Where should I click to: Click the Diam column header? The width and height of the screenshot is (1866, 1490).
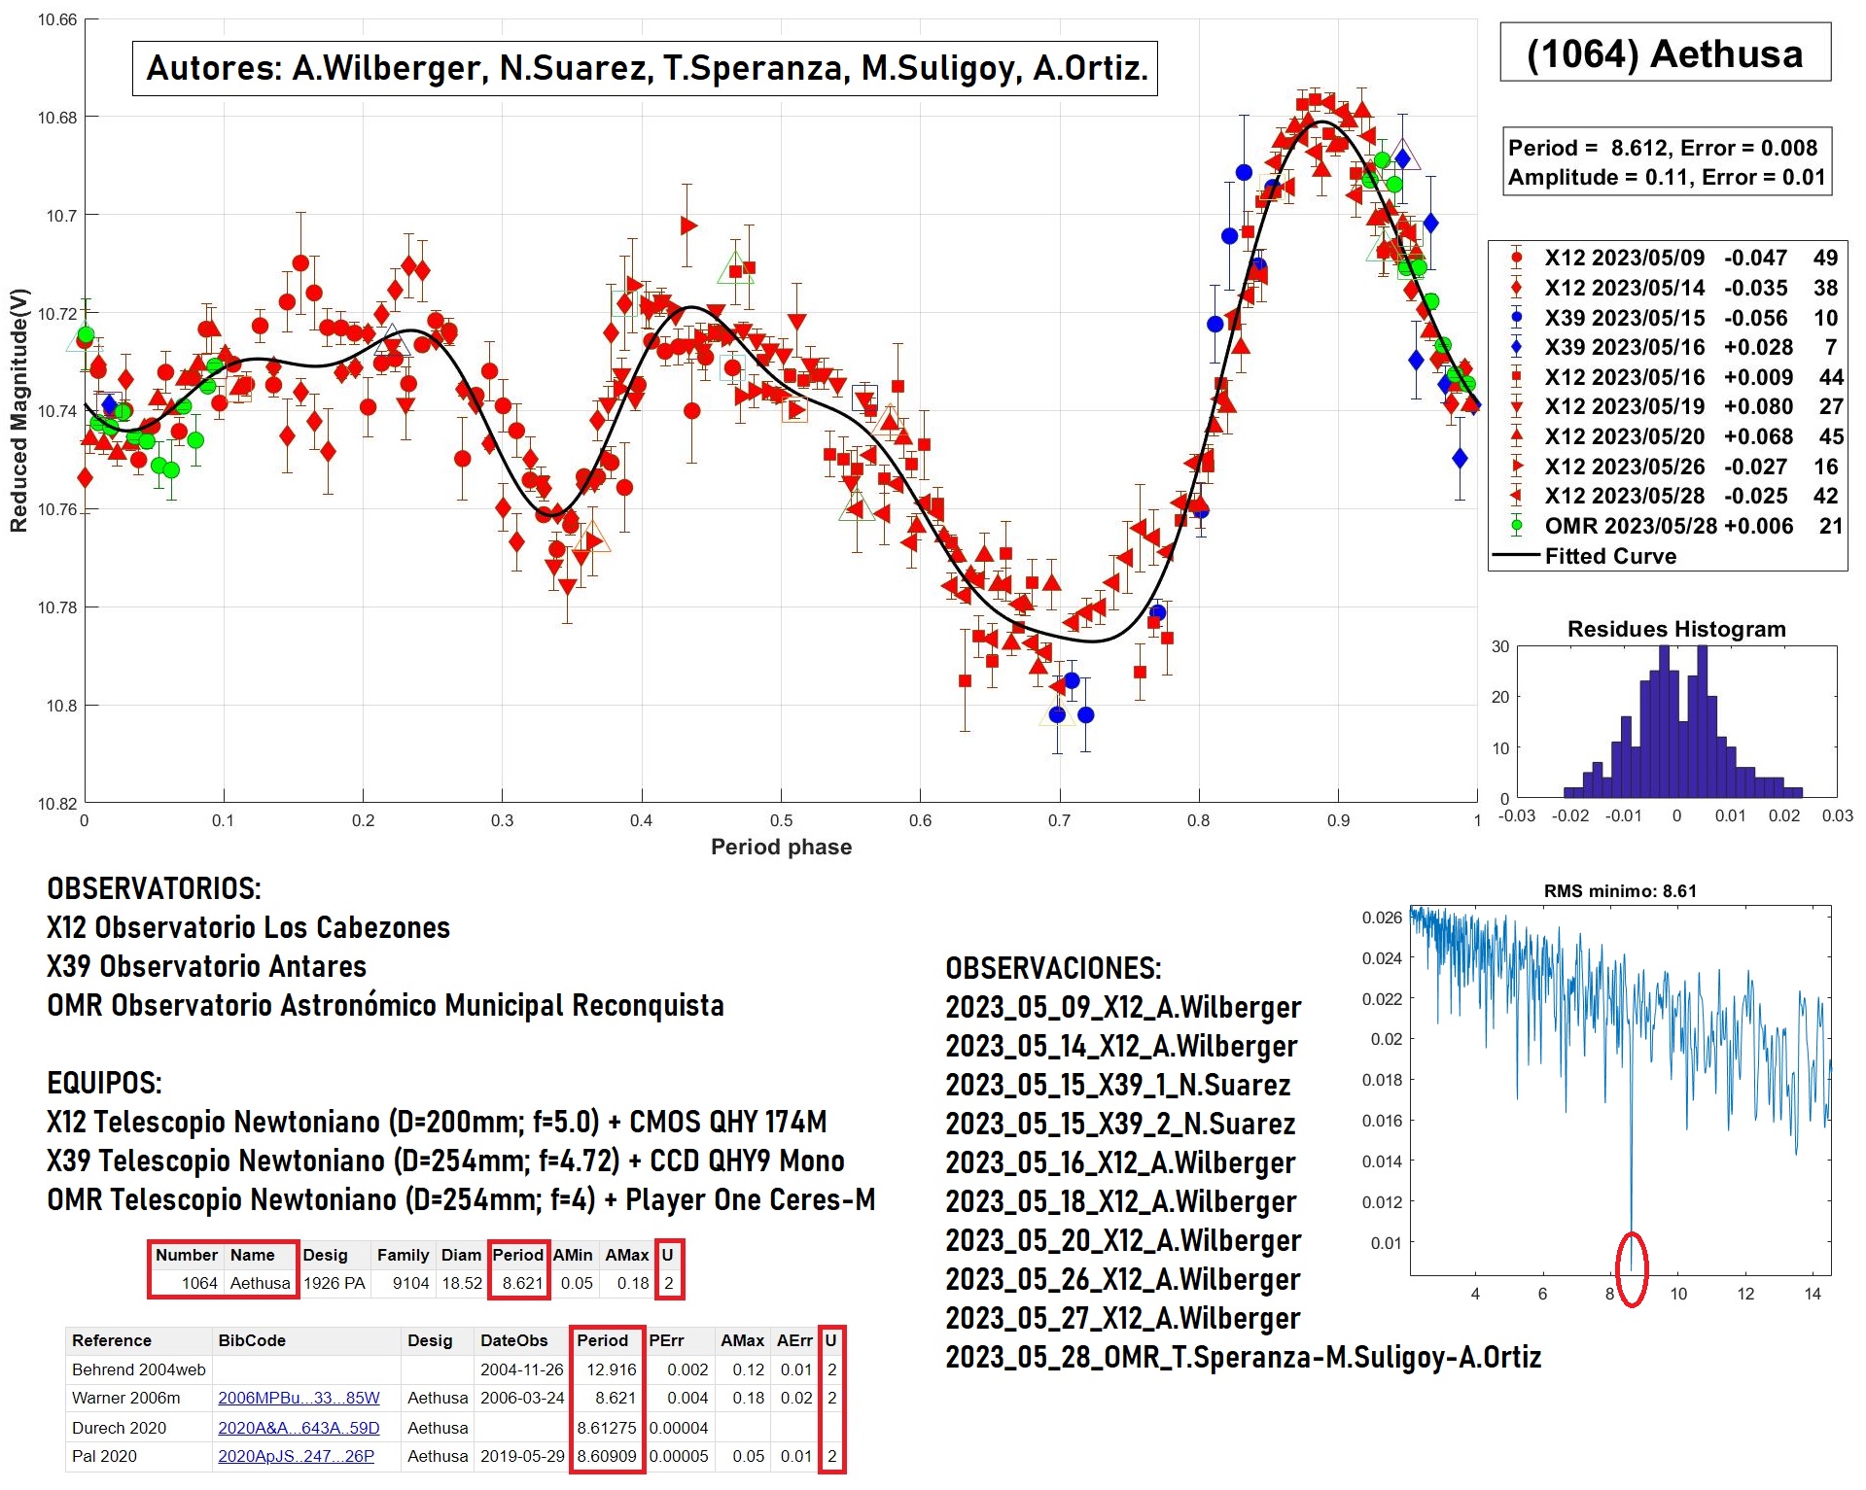coord(461,1255)
